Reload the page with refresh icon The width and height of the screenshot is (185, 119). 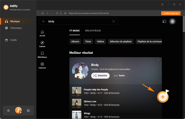click(x=57, y=13)
